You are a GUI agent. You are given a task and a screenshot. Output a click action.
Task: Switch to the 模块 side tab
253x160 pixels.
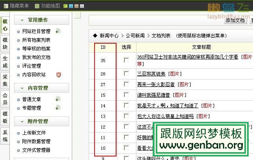click(5, 44)
